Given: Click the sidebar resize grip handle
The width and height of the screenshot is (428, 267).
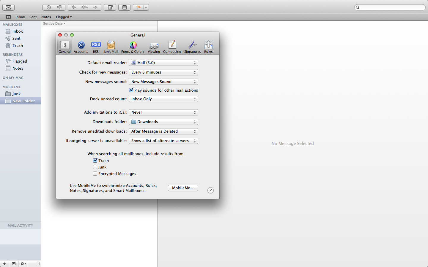Looking at the screenshot, I should [39, 264].
